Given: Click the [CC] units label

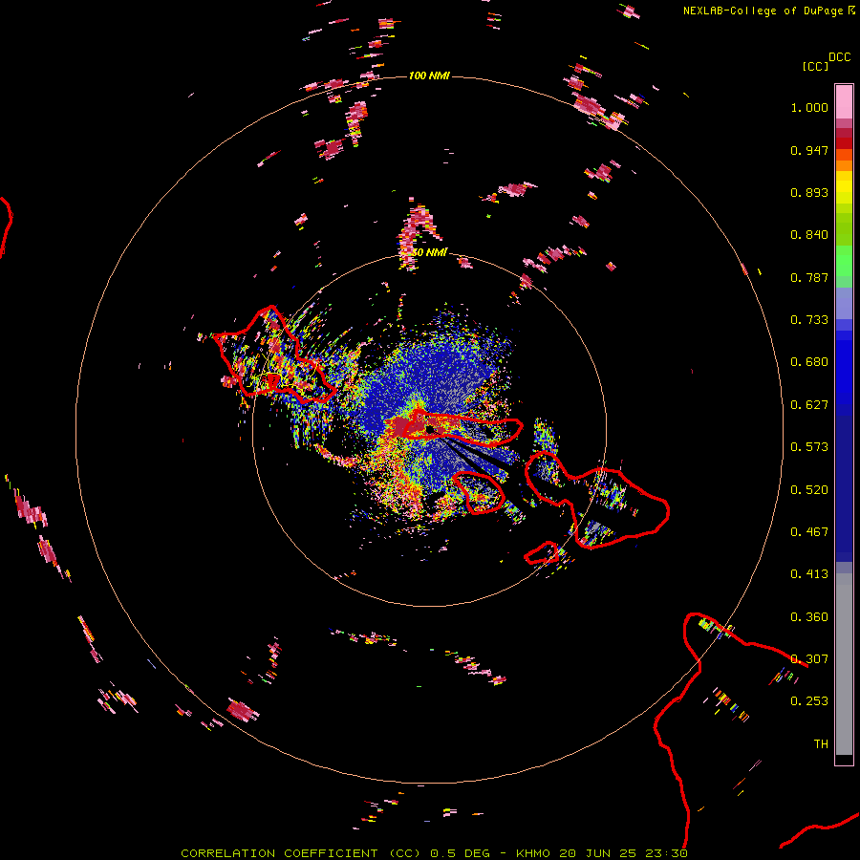Looking at the screenshot, I should point(816,66).
